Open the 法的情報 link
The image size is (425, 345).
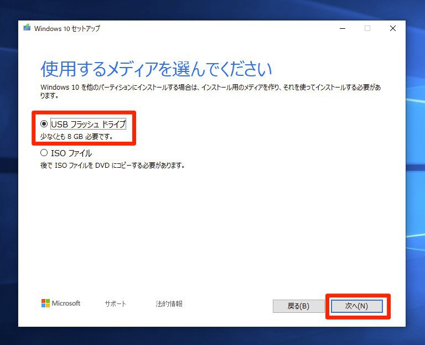tap(169, 303)
